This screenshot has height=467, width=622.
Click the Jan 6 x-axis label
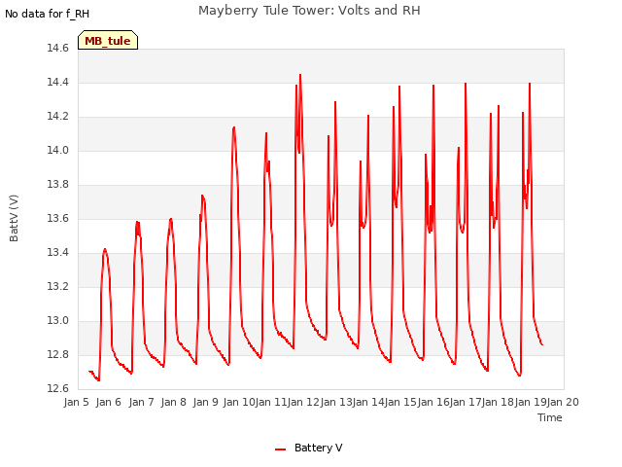pos(108,402)
